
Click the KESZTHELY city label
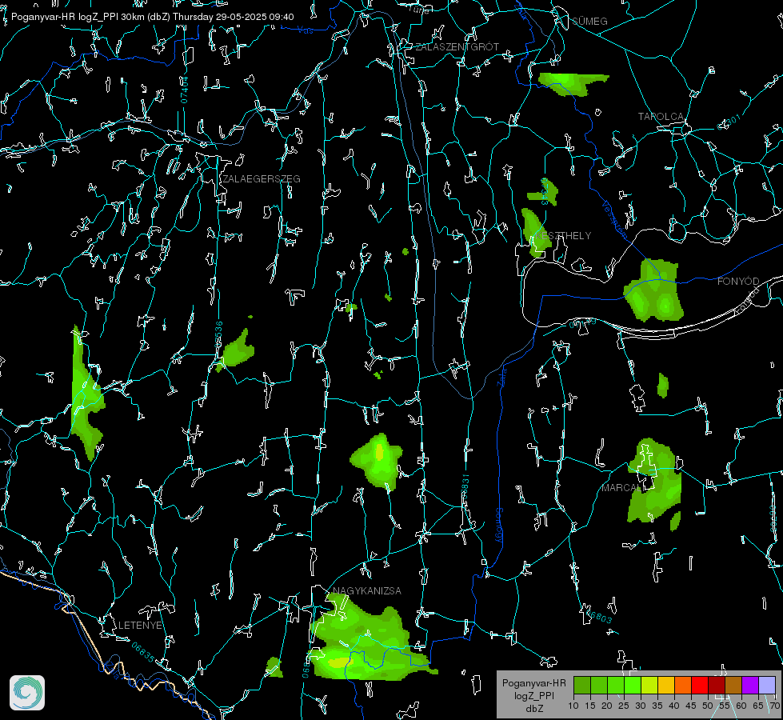[563, 235]
